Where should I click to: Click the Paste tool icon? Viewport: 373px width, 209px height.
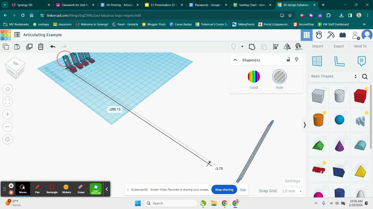click(x=17, y=46)
